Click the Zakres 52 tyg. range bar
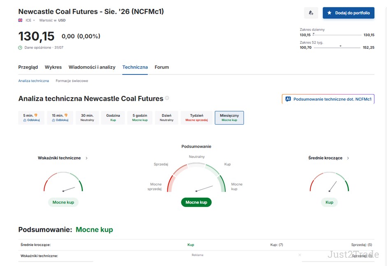The image size is (387, 266). click(x=337, y=47)
